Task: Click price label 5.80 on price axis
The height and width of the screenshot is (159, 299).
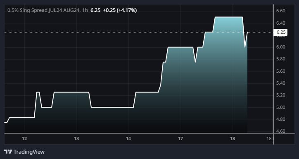Action: tap(281, 59)
